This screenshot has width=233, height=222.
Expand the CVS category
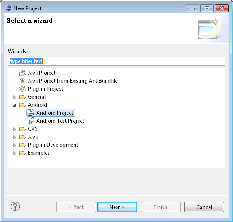click(14, 129)
